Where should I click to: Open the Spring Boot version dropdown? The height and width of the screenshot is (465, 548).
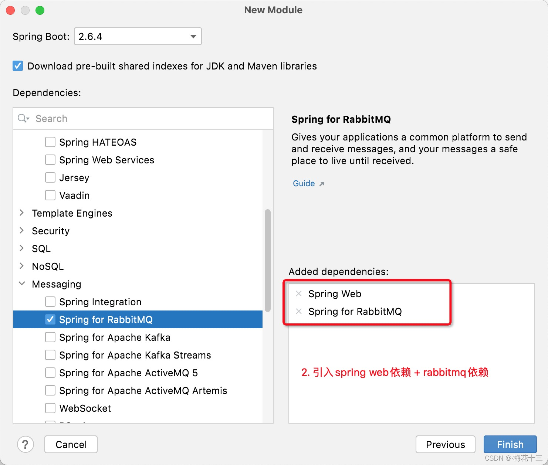coord(138,36)
